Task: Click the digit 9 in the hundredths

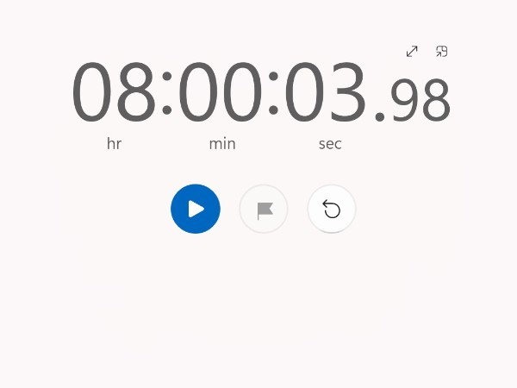Action: click(x=405, y=100)
